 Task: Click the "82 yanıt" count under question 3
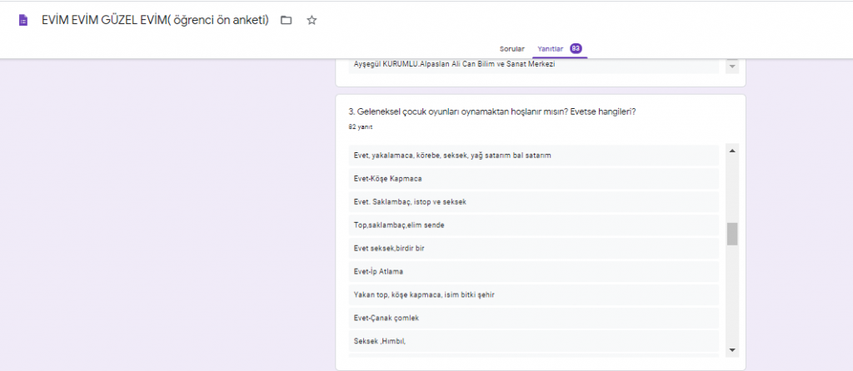[361, 127]
